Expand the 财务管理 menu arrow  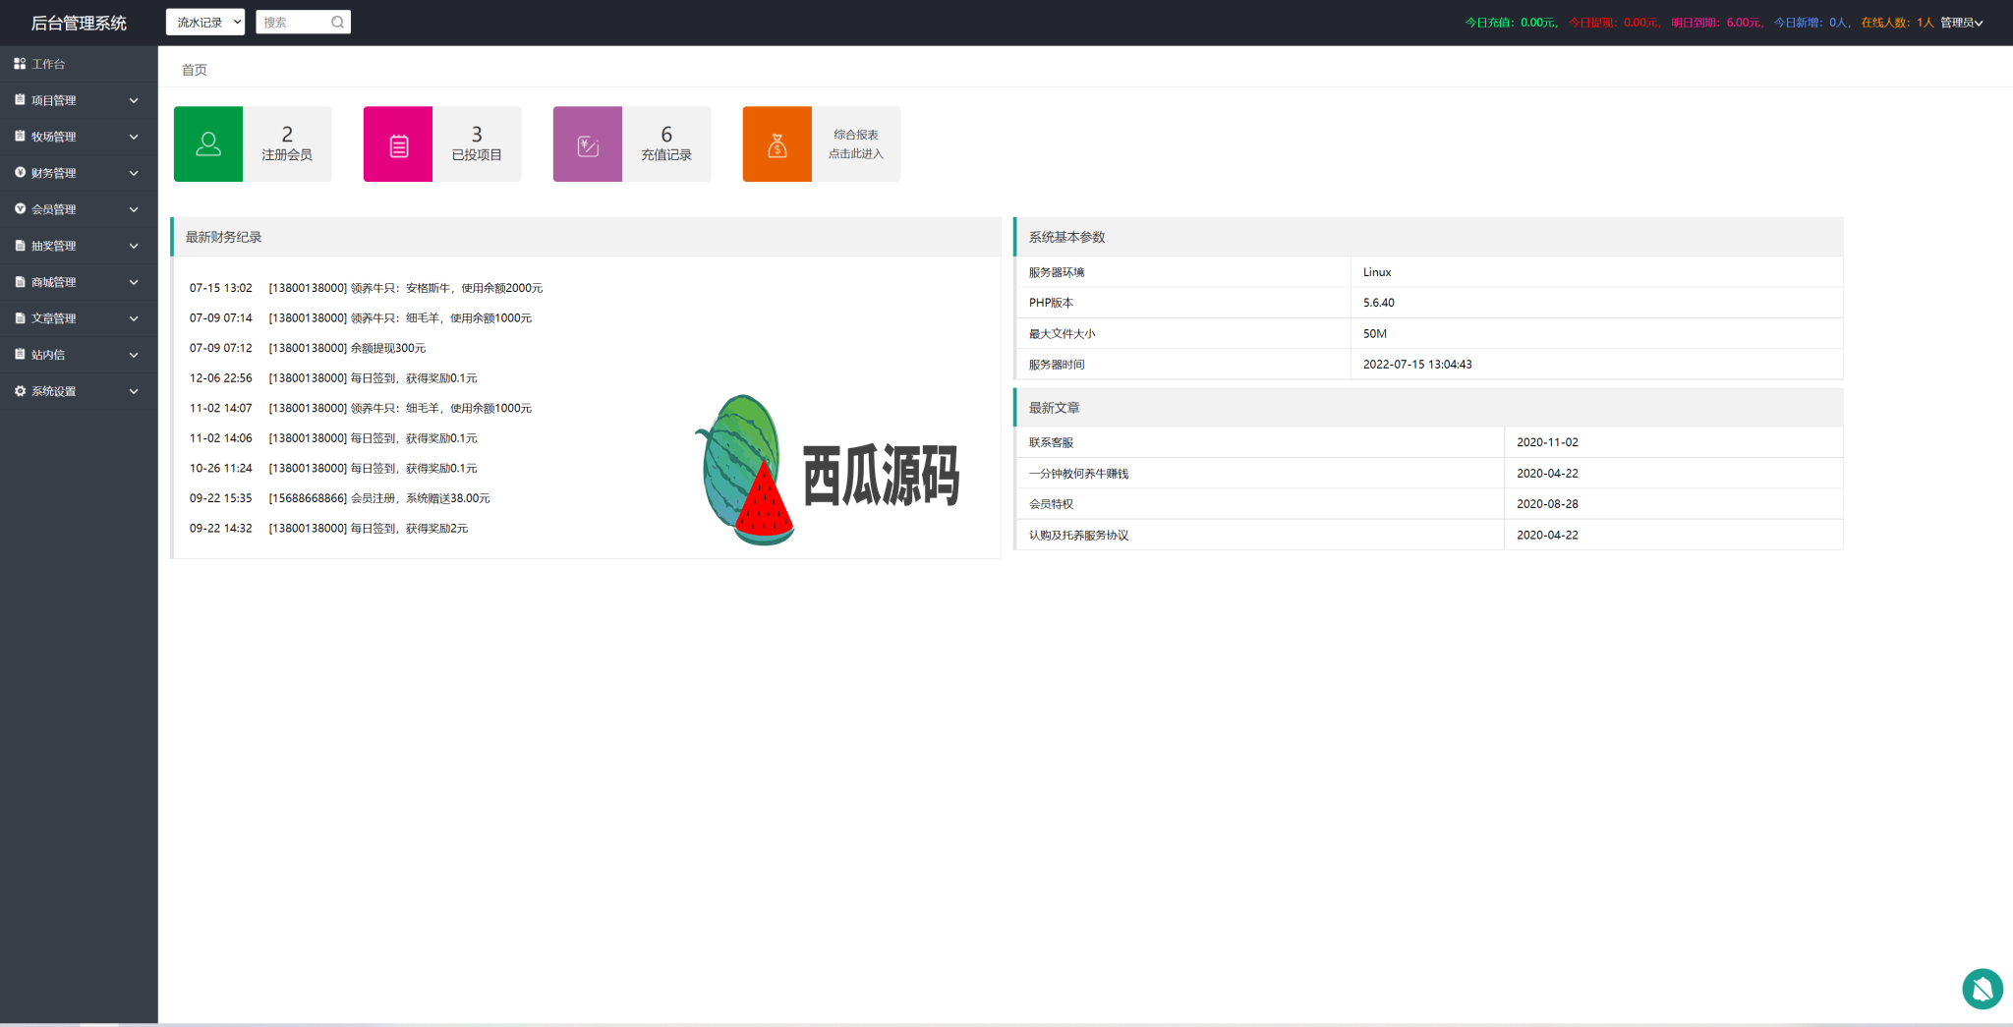tap(134, 173)
